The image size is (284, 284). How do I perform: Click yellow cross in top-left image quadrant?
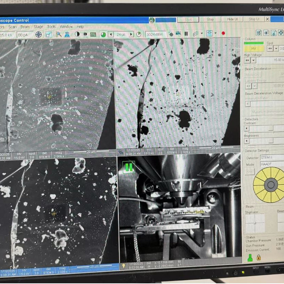(x=50, y=97)
